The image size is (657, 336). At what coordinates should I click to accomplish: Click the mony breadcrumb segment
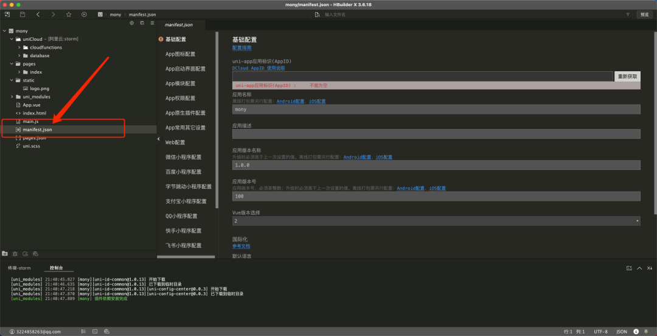tap(115, 15)
